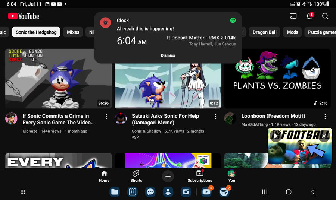
Task: Open MaxDidAThing channel avatar
Action: pos(230,118)
